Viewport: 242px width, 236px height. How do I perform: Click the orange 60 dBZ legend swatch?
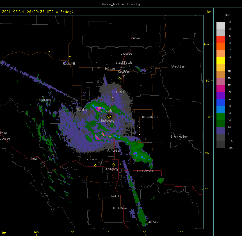click(221, 46)
